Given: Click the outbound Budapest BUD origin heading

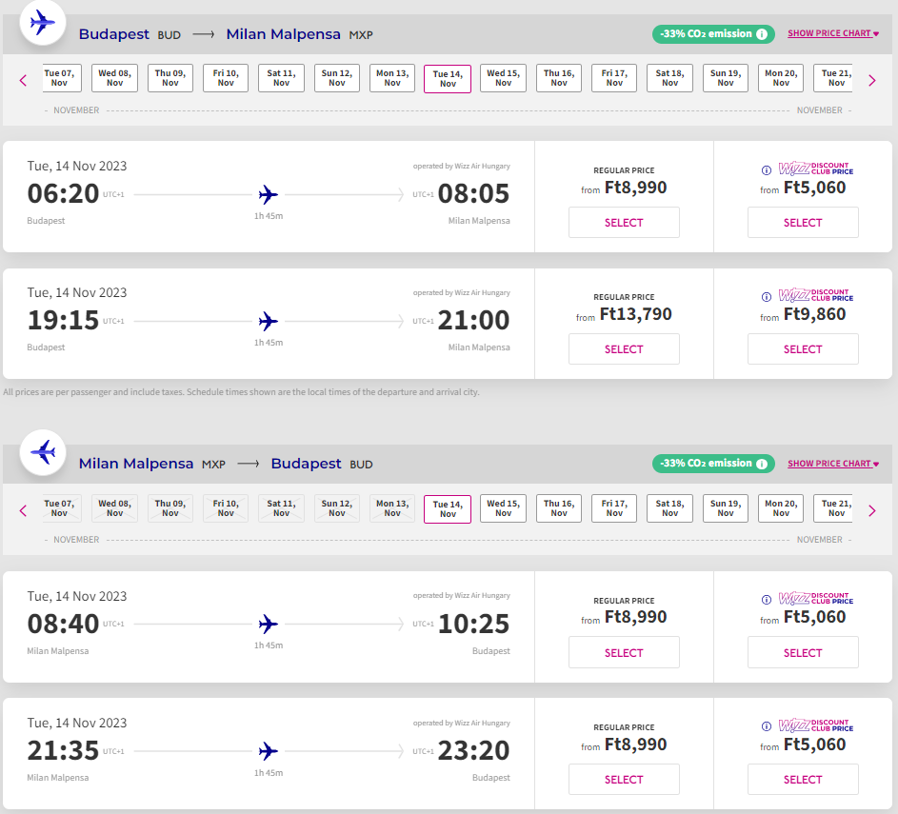Looking at the screenshot, I should pyautogui.click(x=130, y=34).
